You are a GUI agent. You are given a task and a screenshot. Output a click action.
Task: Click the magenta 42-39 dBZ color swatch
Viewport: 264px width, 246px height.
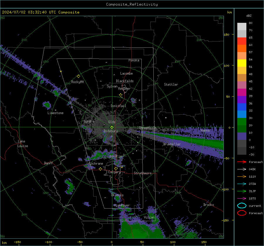242,92
